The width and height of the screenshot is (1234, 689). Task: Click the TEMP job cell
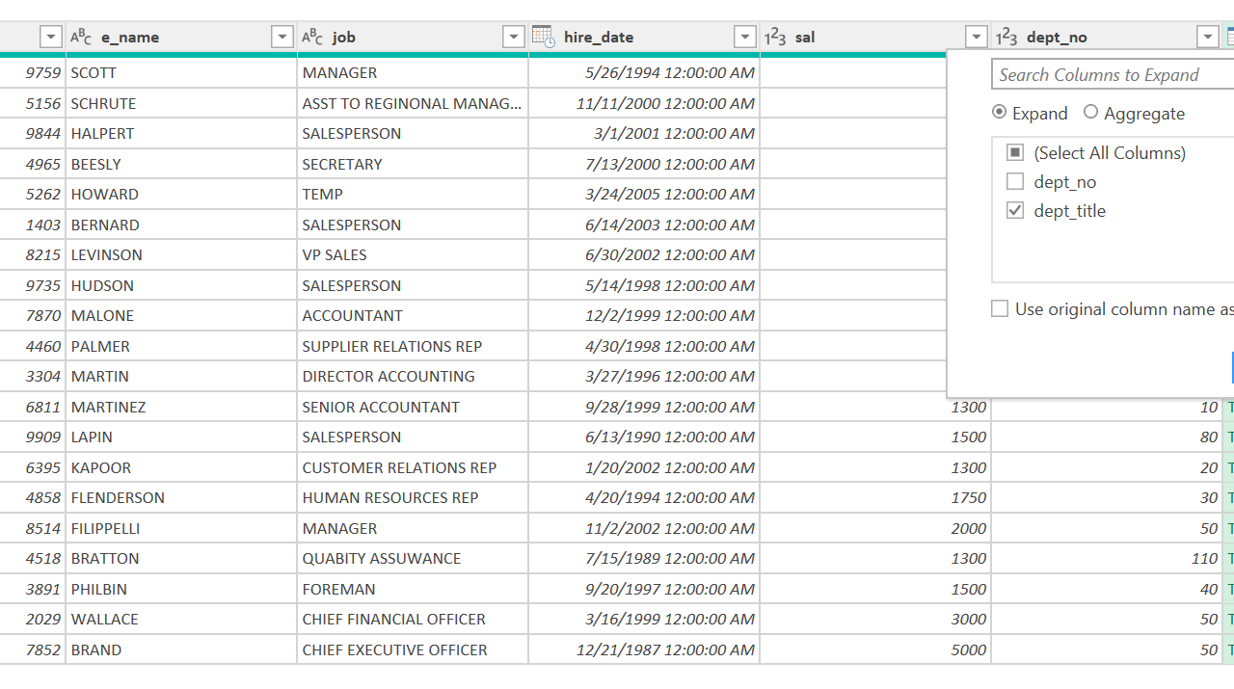[x=413, y=195]
